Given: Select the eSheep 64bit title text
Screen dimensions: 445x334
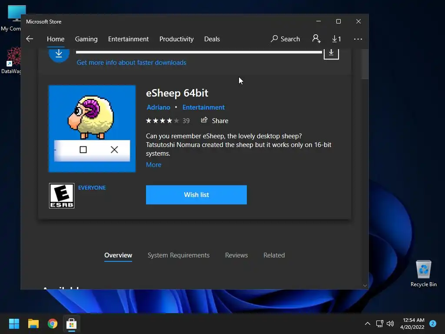Looking at the screenshot, I should pos(177,93).
